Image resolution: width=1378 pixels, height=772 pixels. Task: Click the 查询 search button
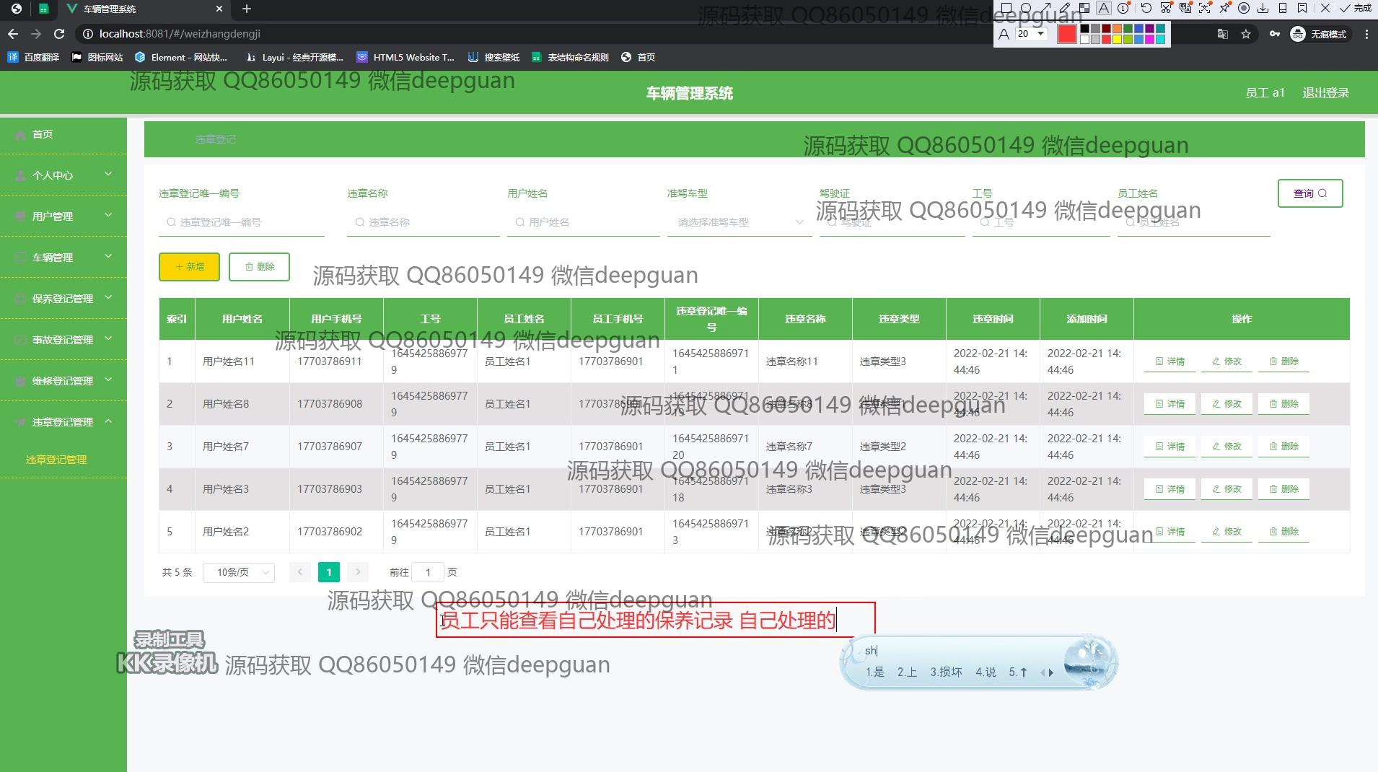[1309, 193]
